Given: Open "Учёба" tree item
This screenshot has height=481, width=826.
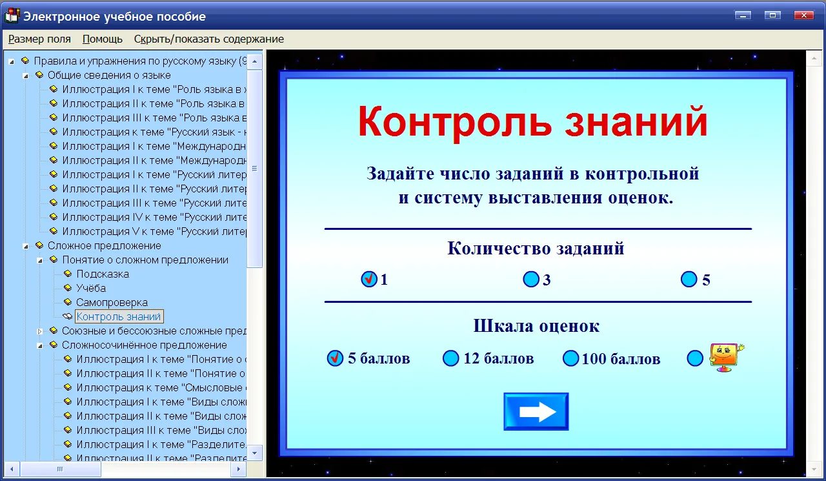Looking at the screenshot, I should tap(91, 288).
